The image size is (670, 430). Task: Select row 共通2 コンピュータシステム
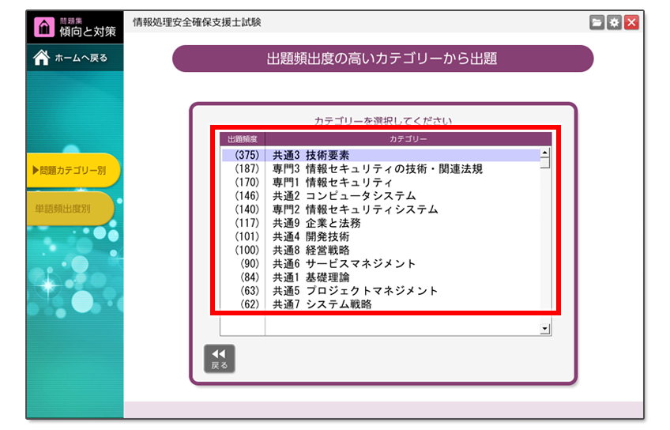381,196
